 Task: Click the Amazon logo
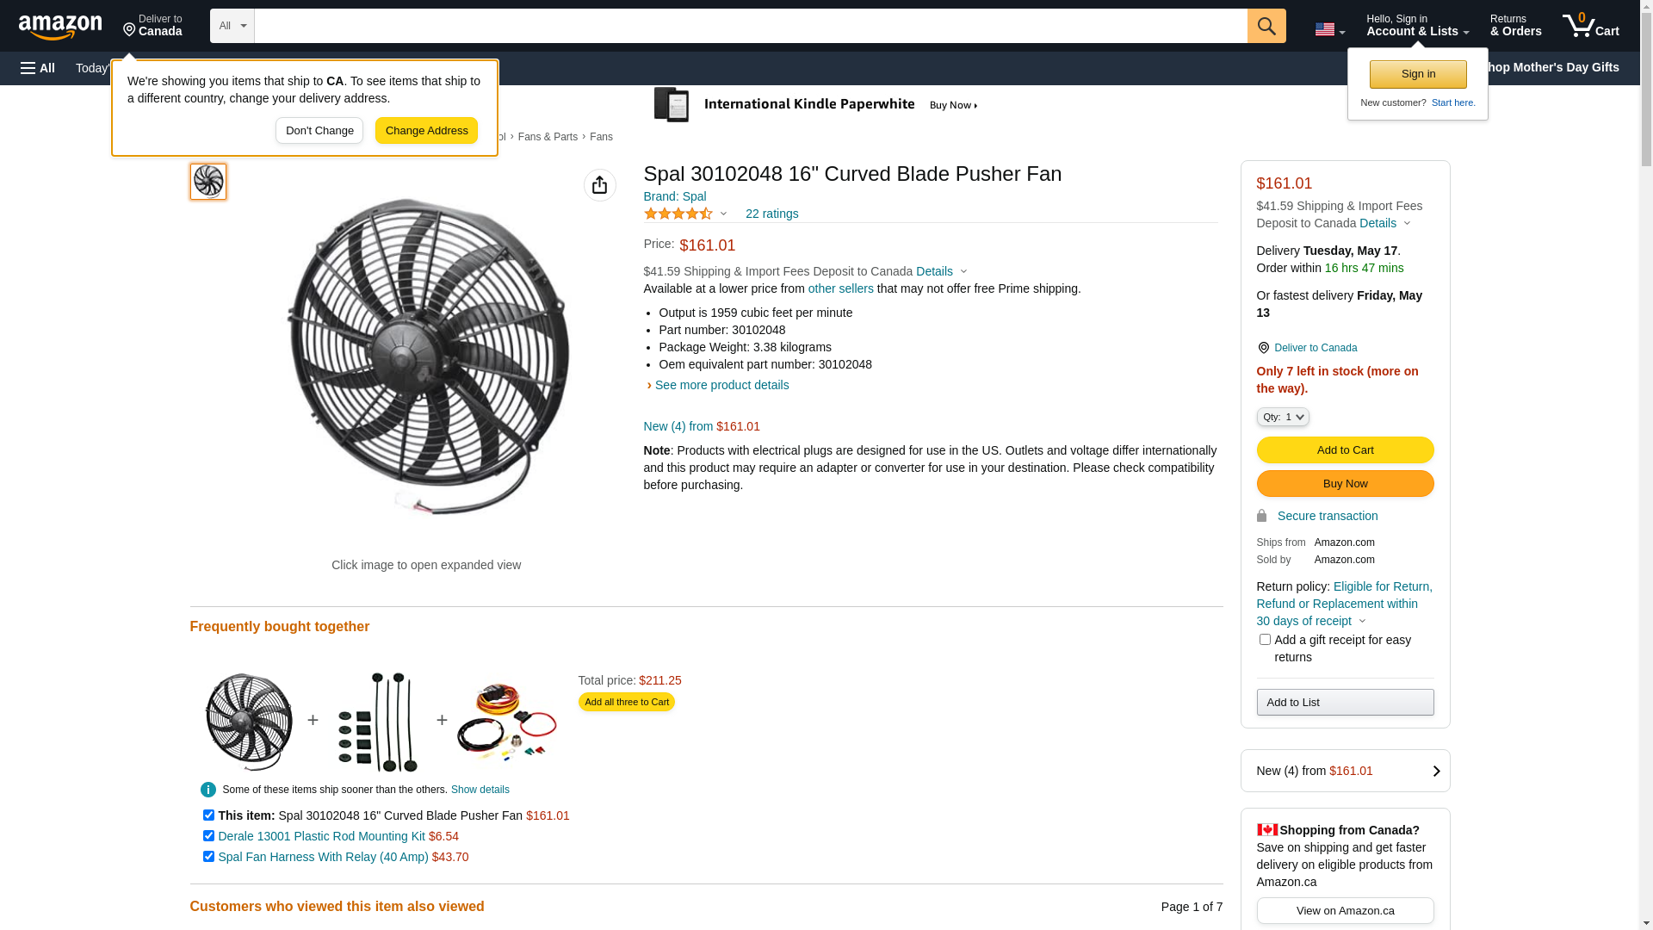pos(60,28)
